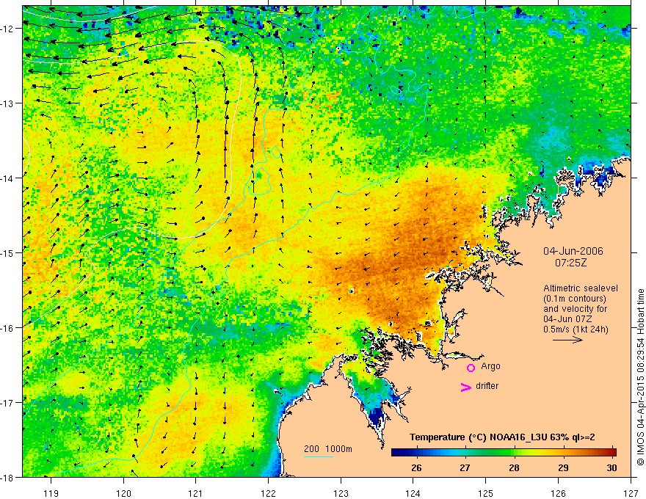Click the '07:25Z' time text
This screenshot has height=499, width=646.
coord(570,263)
